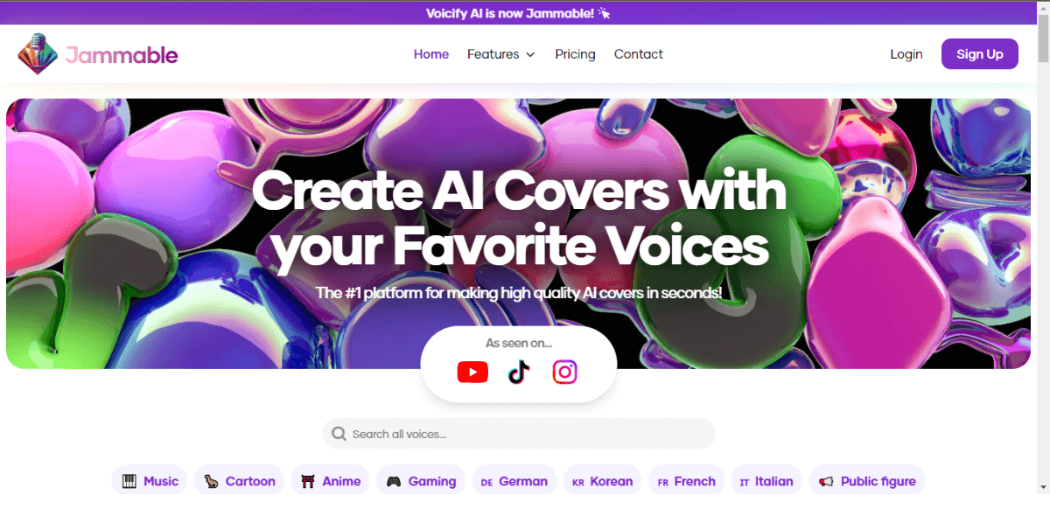1050x523 pixels.
Task: Click the Jammable microphone logo icon
Action: (x=38, y=54)
